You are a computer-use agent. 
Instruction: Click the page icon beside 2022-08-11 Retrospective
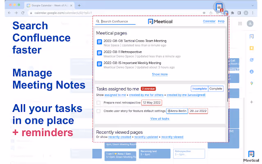tap(99, 53)
